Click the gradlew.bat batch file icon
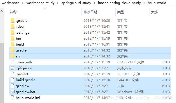Image resolution: width=176 pixels, height=103 pixels. pos(12,92)
